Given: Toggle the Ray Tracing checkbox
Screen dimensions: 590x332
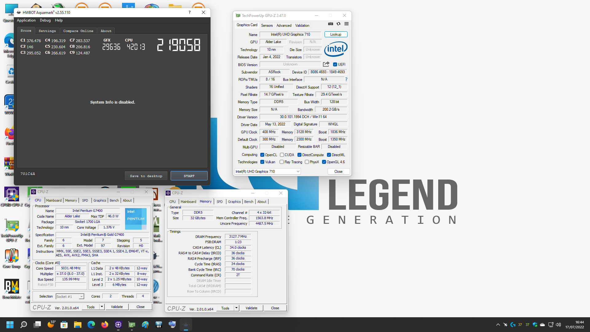Looking at the screenshot, I should 281,162.
